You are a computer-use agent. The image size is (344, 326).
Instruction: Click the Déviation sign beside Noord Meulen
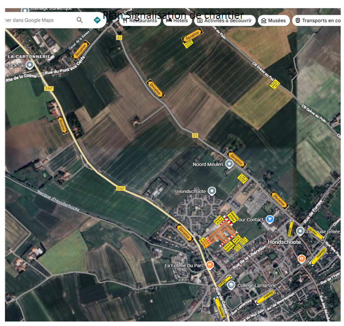pyautogui.click(x=236, y=158)
